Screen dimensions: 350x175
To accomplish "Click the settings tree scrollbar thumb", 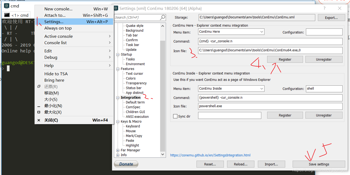I will [x=163, y=96].
